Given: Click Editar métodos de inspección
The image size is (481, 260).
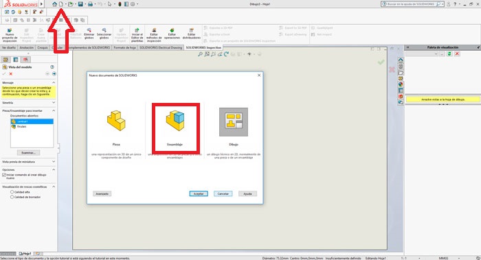Looking at the screenshot, I should pyautogui.click(x=154, y=35).
